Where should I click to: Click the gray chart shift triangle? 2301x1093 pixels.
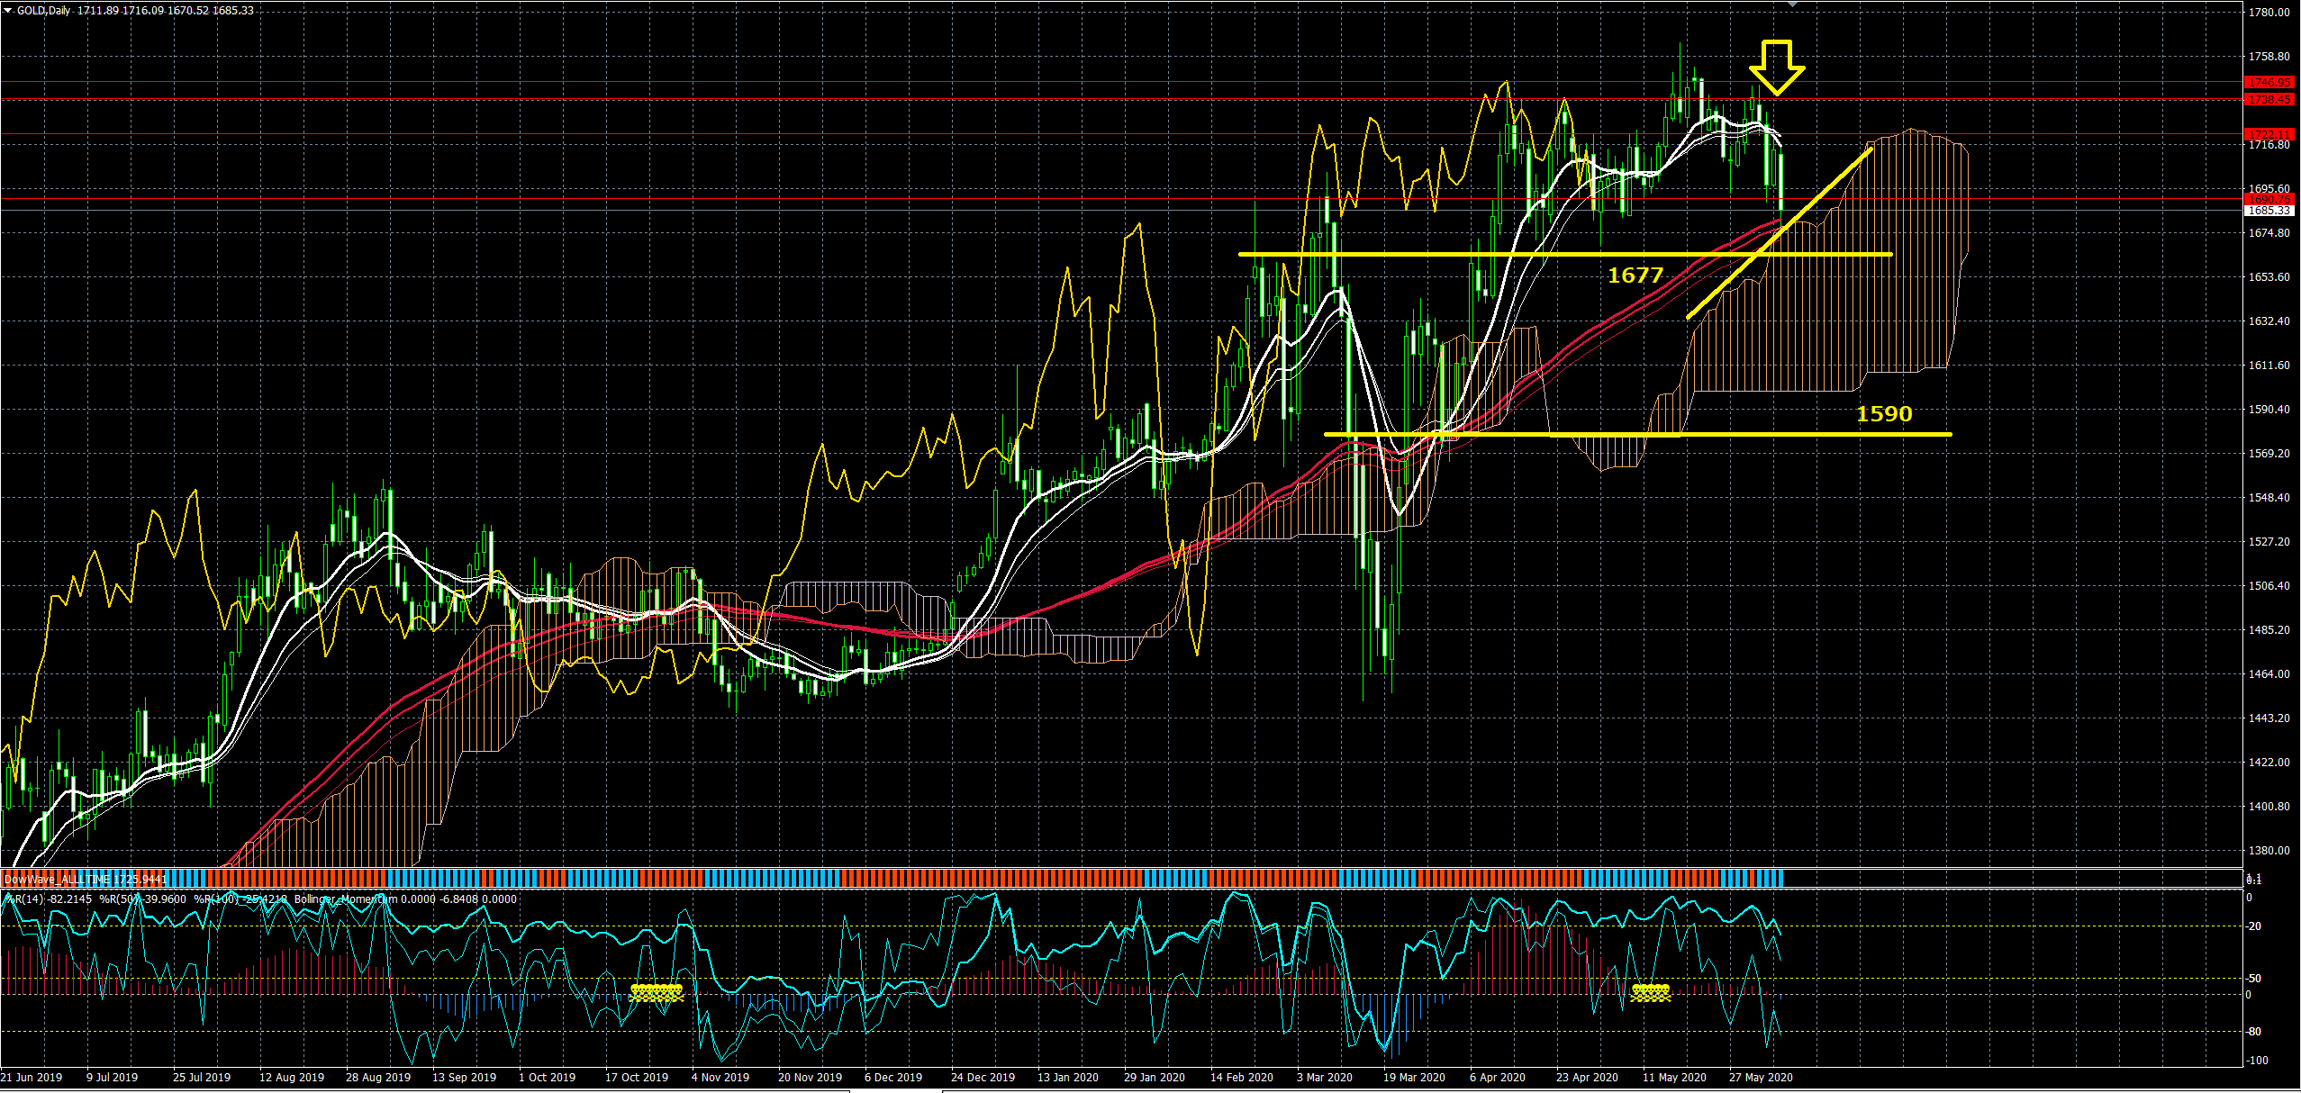[x=1792, y=5]
